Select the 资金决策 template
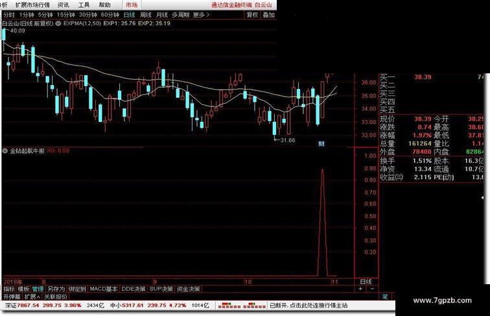490x316 pixels. [189, 289]
